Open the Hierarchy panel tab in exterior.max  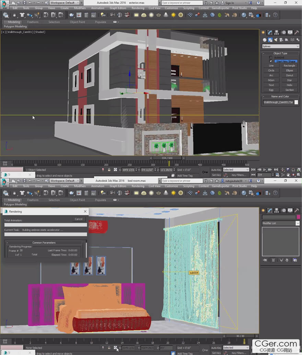pyautogui.click(x=276, y=32)
